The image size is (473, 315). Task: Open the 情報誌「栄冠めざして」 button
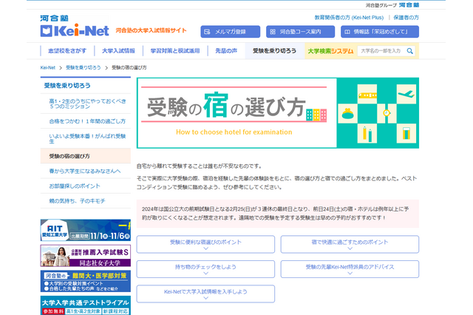tap(380, 32)
